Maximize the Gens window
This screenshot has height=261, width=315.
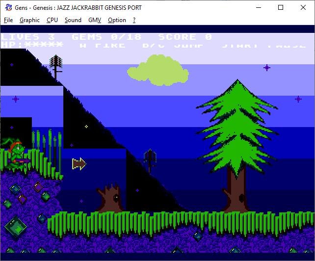click(281, 8)
